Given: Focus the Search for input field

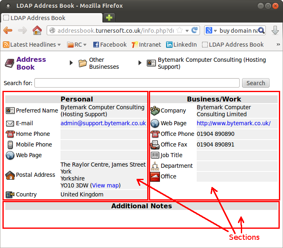Looking at the screenshot, I should [137, 83].
